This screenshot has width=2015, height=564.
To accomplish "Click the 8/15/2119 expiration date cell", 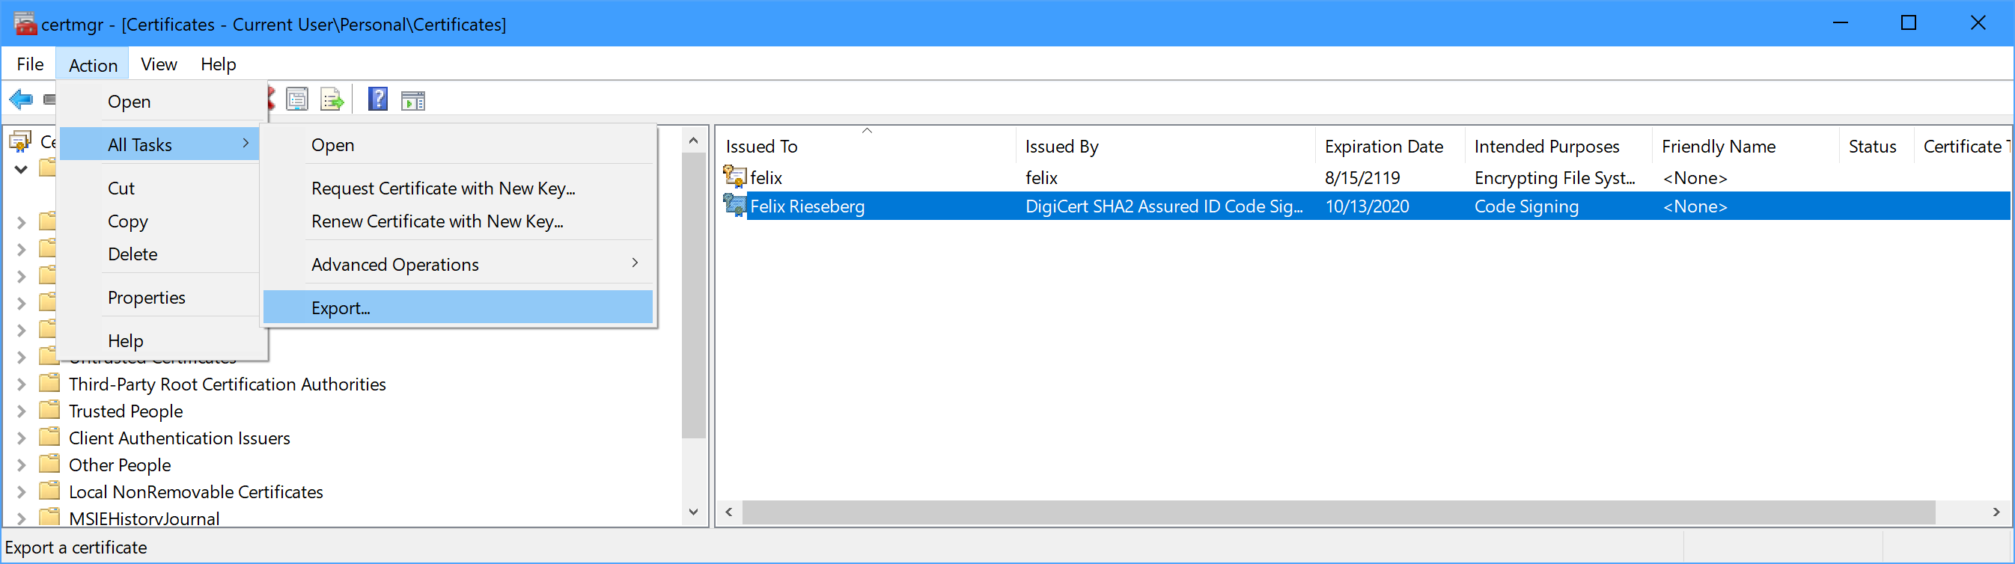I will (x=1362, y=177).
